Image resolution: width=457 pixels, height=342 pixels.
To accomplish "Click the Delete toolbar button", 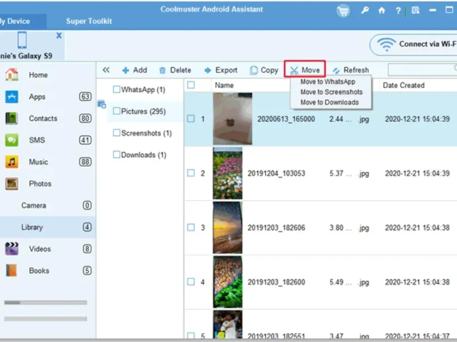I will (175, 70).
